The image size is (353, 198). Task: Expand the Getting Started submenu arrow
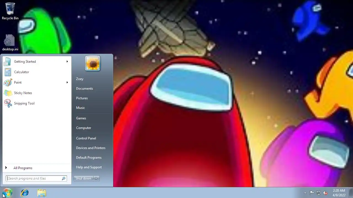pyautogui.click(x=67, y=62)
